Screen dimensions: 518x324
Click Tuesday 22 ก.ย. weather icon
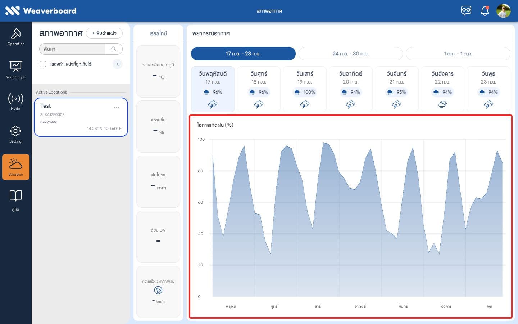click(x=442, y=104)
